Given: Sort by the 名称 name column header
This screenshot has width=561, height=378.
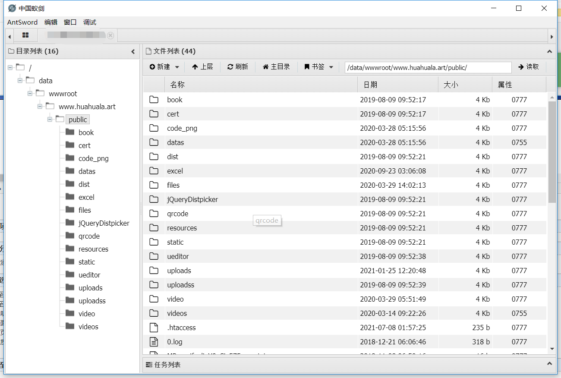Looking at the screenshot, I should coord(261,85).
